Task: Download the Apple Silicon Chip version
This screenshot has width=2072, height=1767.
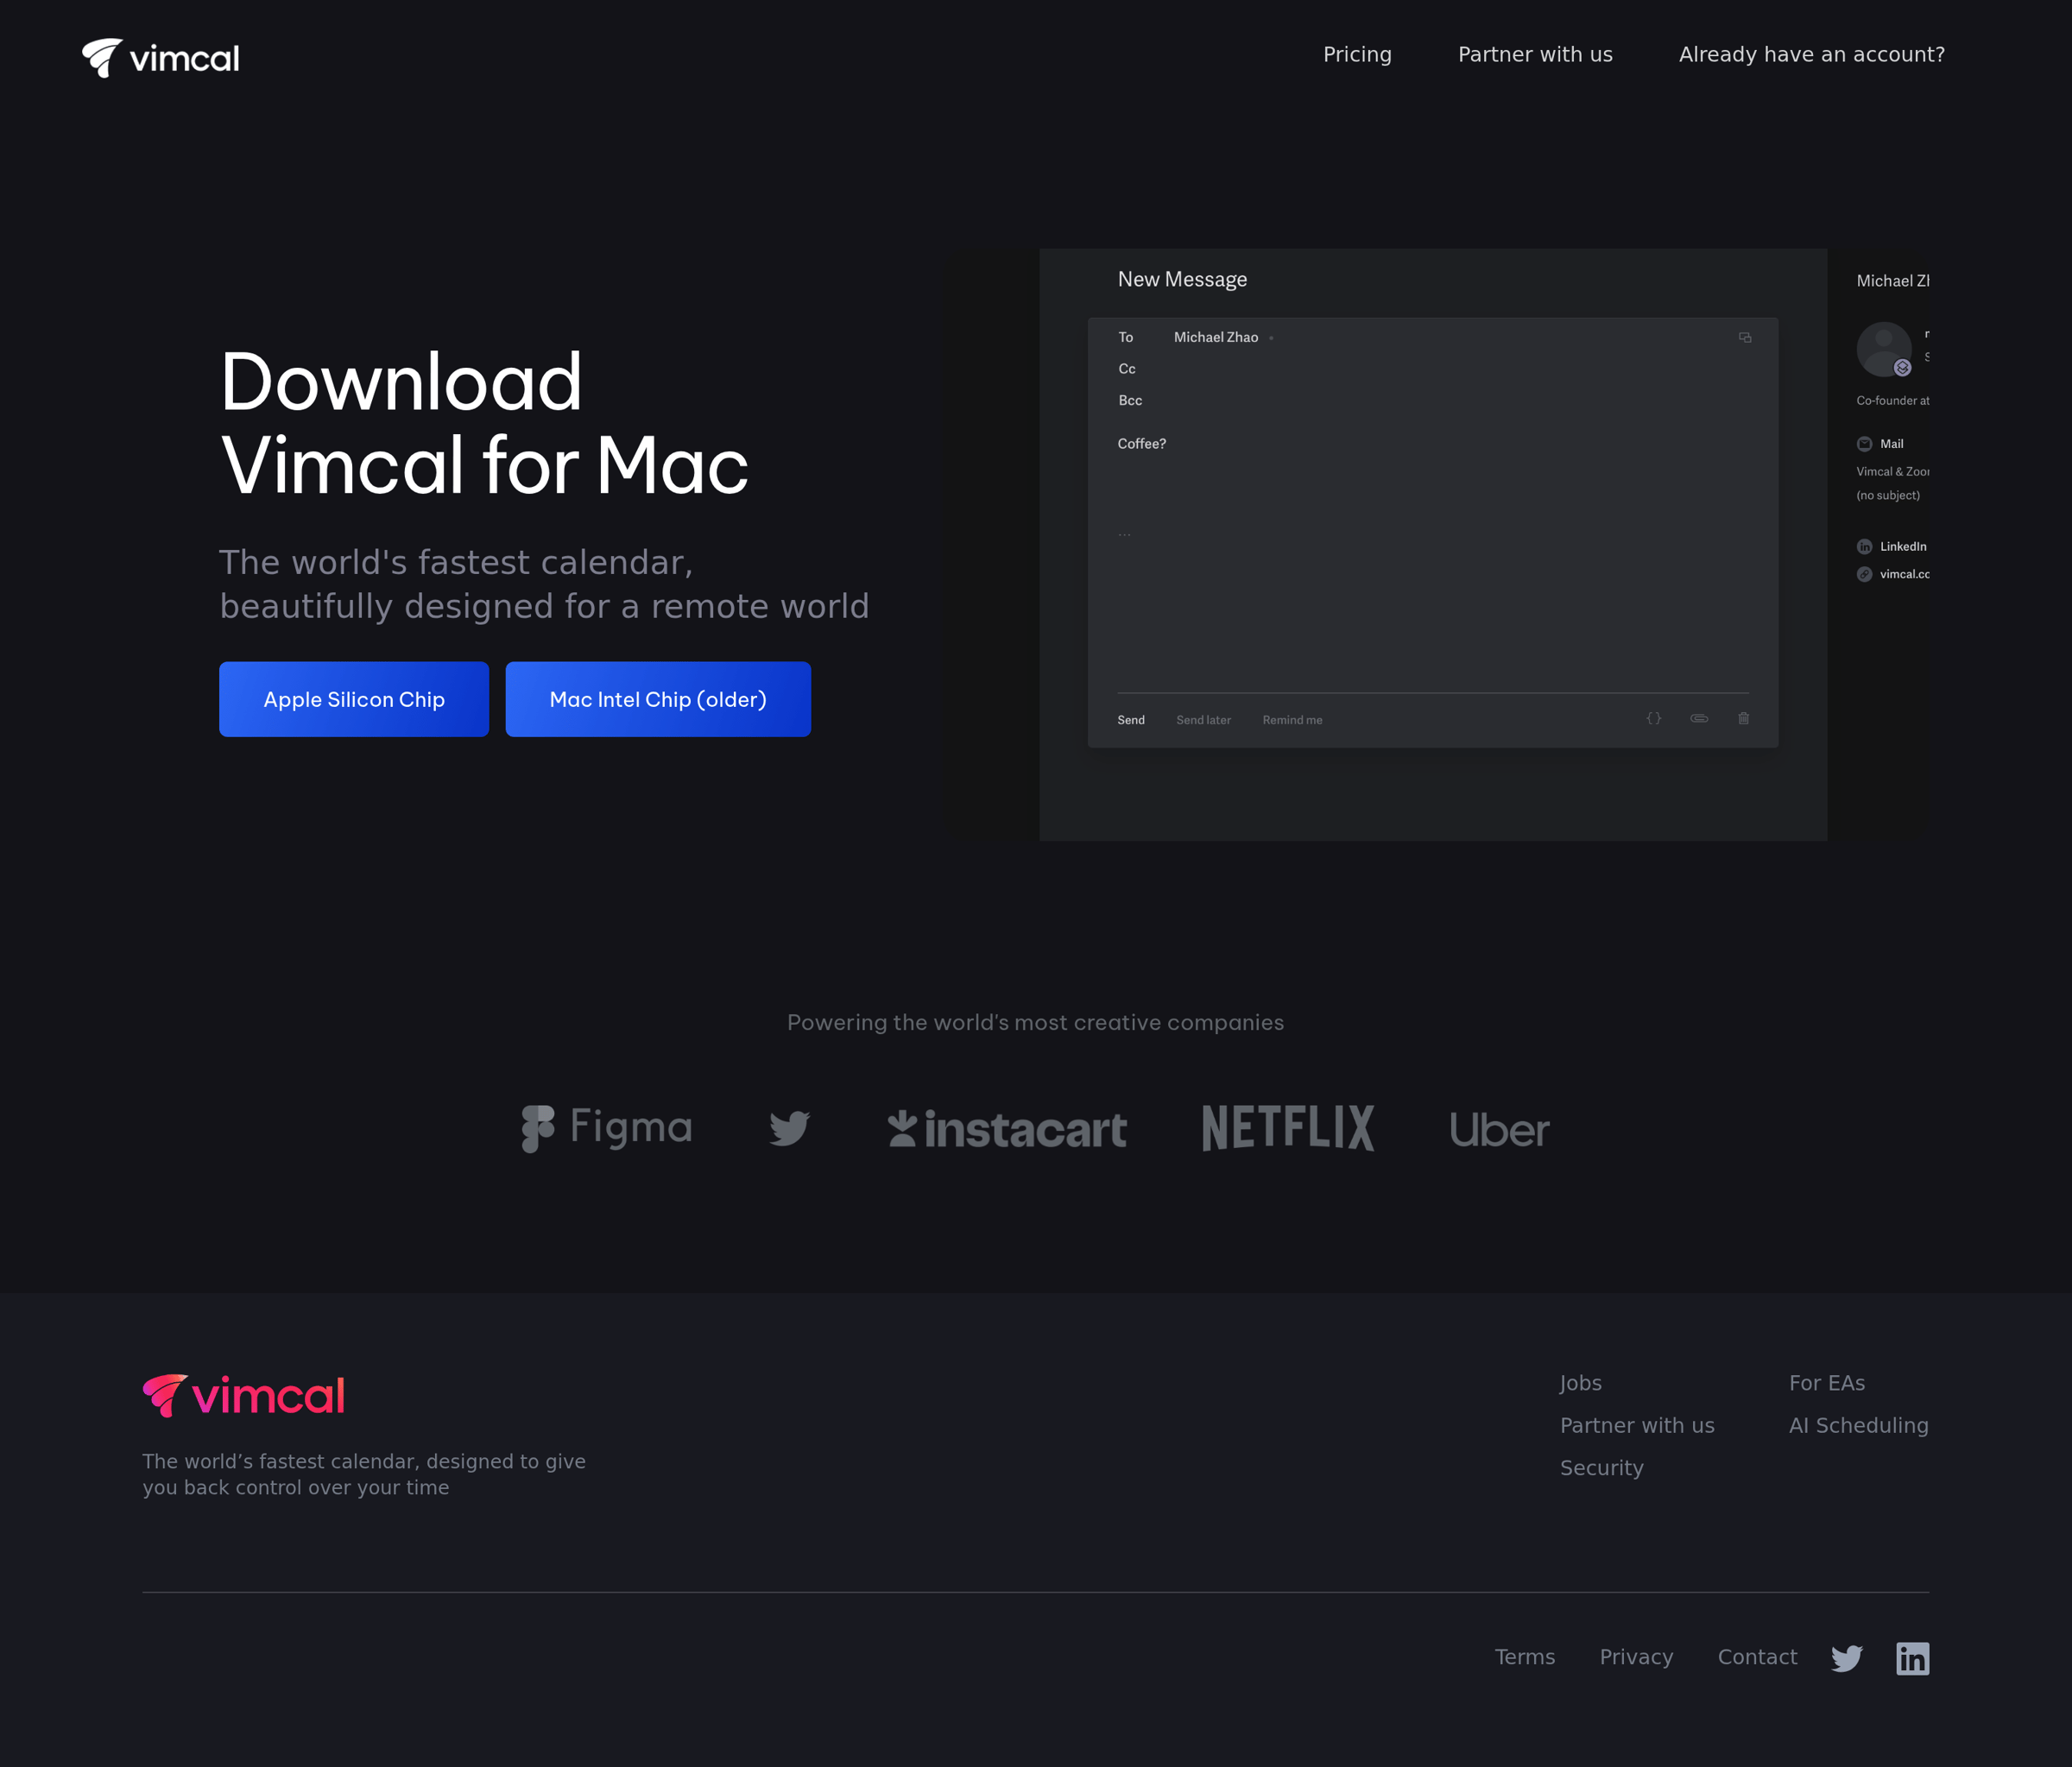Action: pyautogui.click(x=354, y=699)
